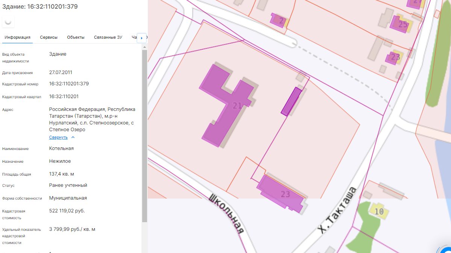Pick the purple building numbered 2
This screenshot has height=253, width=451.
tap(278, 20)
